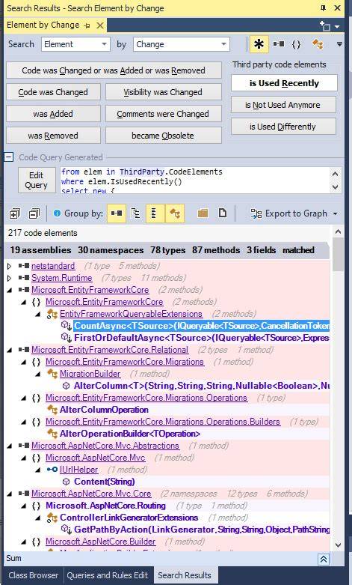The width and height of the screenshot is (352, 585).
Task: Expand the System.Runtime assembly node
Action: point(9,279)
